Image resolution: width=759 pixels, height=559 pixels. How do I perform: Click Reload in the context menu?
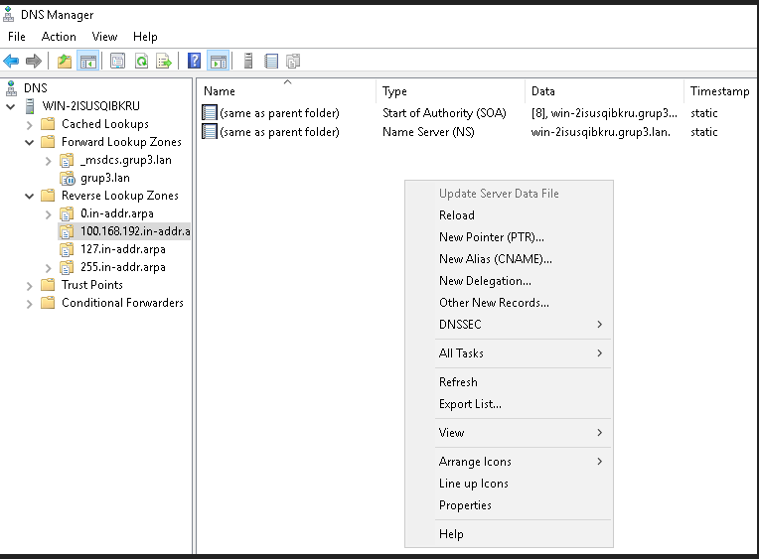tap(509, 215)
